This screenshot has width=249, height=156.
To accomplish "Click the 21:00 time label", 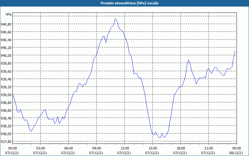I will [209, 149].
